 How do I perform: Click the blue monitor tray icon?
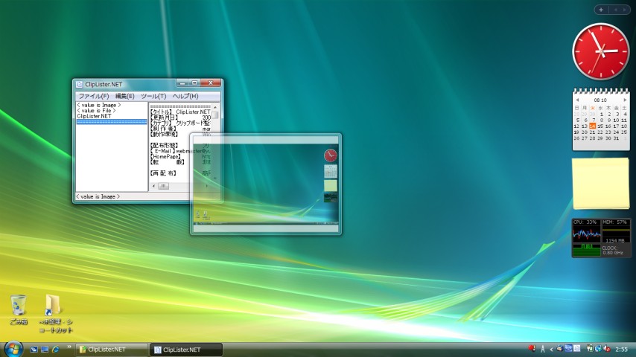click(x=568, y=349)
